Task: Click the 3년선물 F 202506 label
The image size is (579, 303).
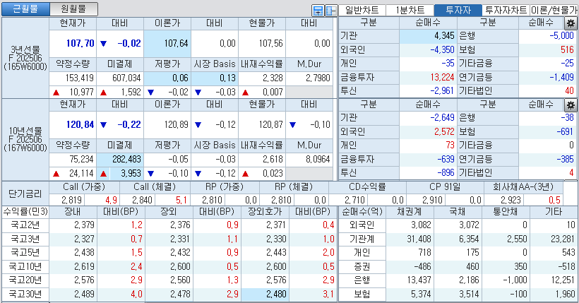Action: click(x=25, y=58)
